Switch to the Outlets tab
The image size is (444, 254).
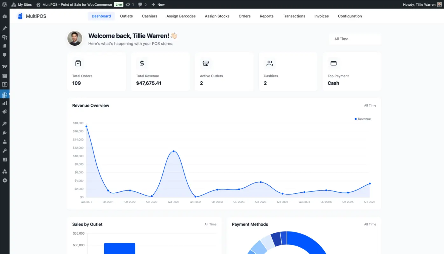[126, 16]
